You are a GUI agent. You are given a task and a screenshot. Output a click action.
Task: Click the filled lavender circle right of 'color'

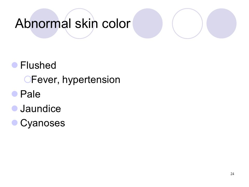148,23
